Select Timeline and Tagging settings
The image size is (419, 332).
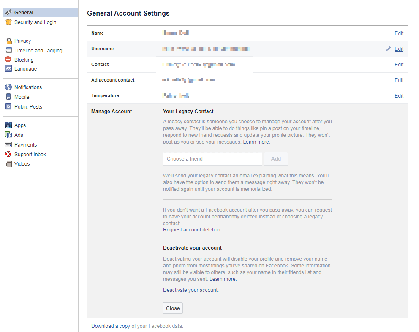38,50
